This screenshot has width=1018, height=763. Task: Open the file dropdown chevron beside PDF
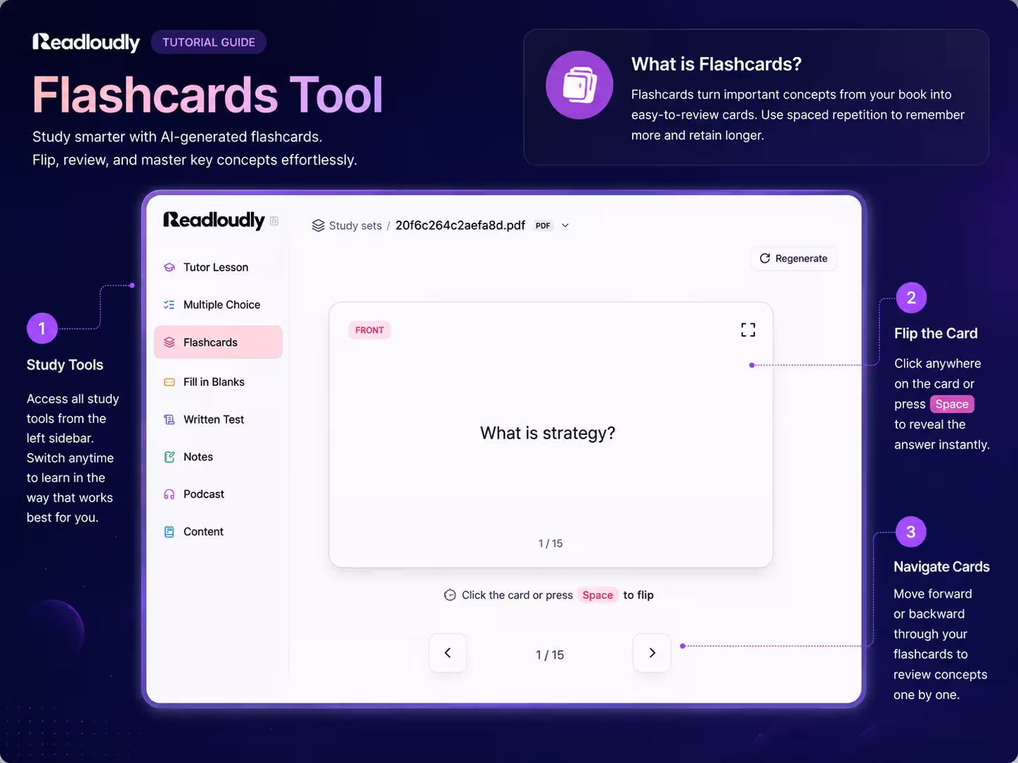click(x=565, y=226)
